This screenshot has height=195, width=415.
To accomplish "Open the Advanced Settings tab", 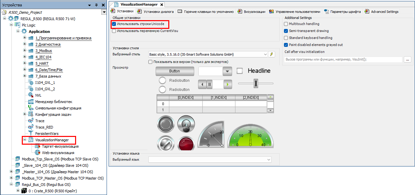I will point(382,11).
